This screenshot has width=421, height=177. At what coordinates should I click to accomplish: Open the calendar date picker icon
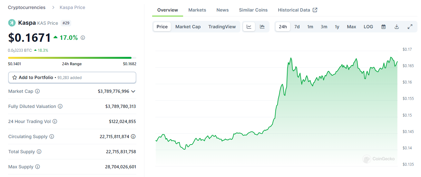click(384, 27)
